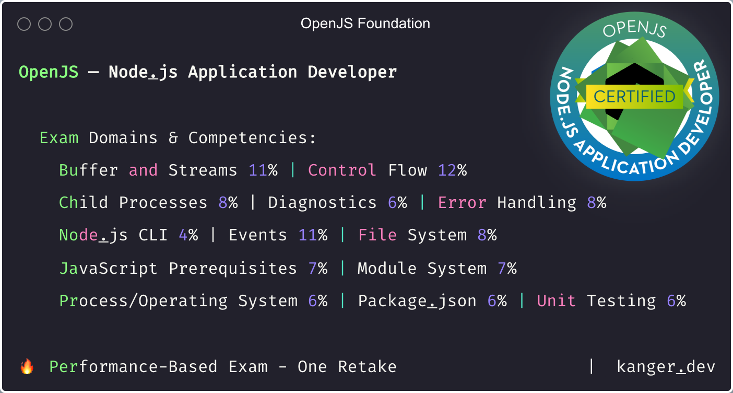Click Package.json 6% entry
This screenshot has height=393, width=733.
point(432,301)
